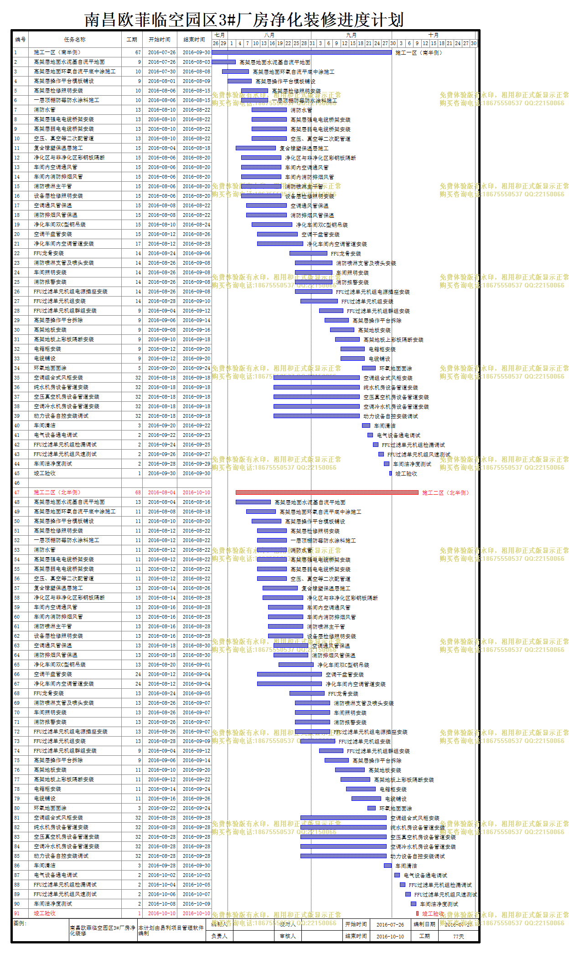569x953 pixels.
Task: Select row 4 task 高架层操作平台模板铺设
Action: (64, 81)
